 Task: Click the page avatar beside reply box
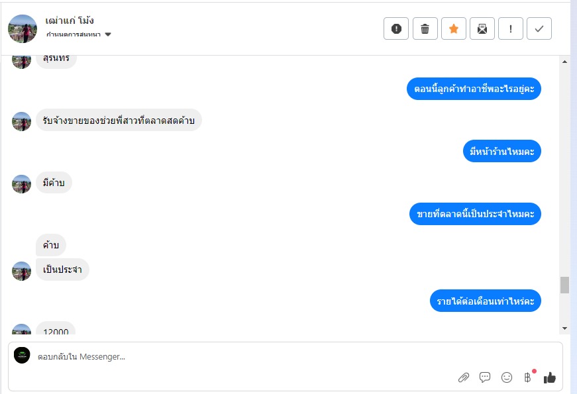tap(22, 356)
